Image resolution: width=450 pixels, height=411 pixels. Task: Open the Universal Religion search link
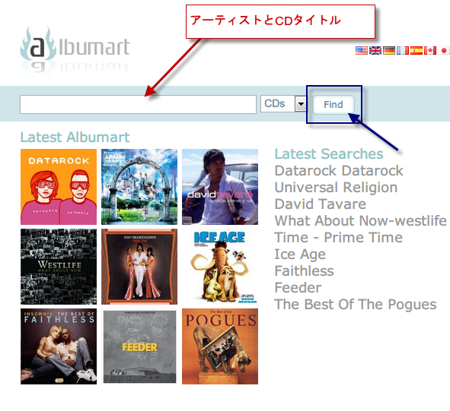tap(336, 188)
